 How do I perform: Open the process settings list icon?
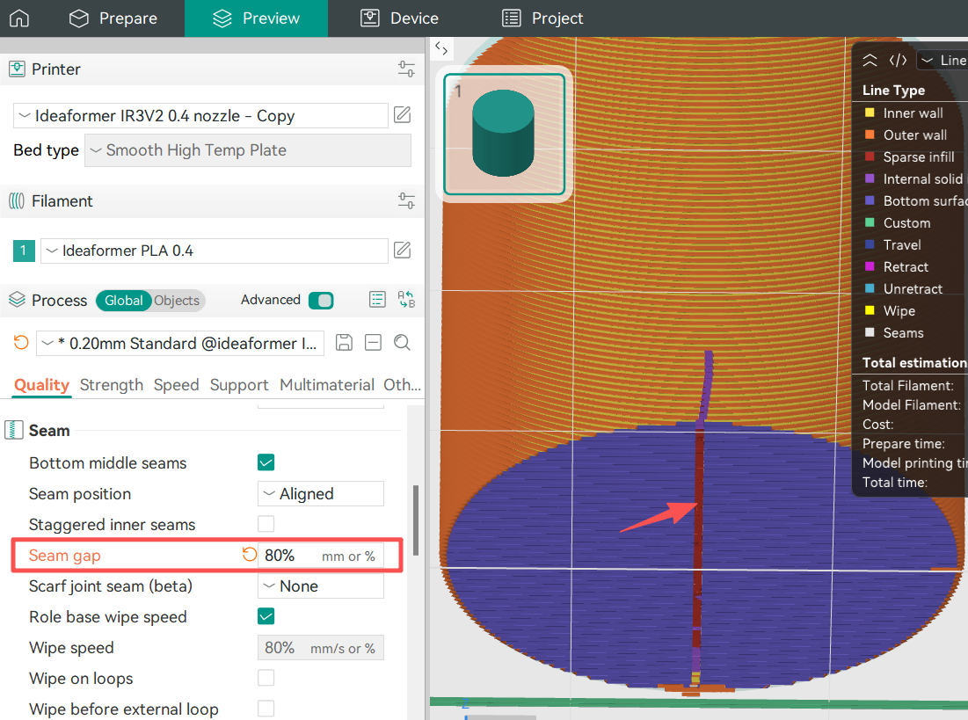coord(377,300)
